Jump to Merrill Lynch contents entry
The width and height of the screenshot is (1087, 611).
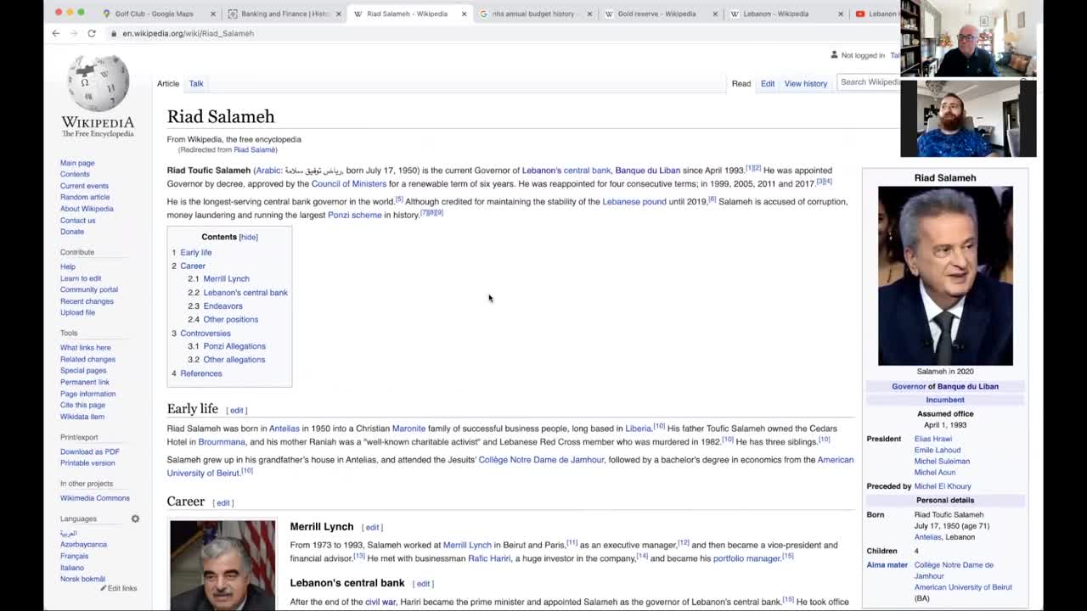pyautogui.click(x=226, y=278)
